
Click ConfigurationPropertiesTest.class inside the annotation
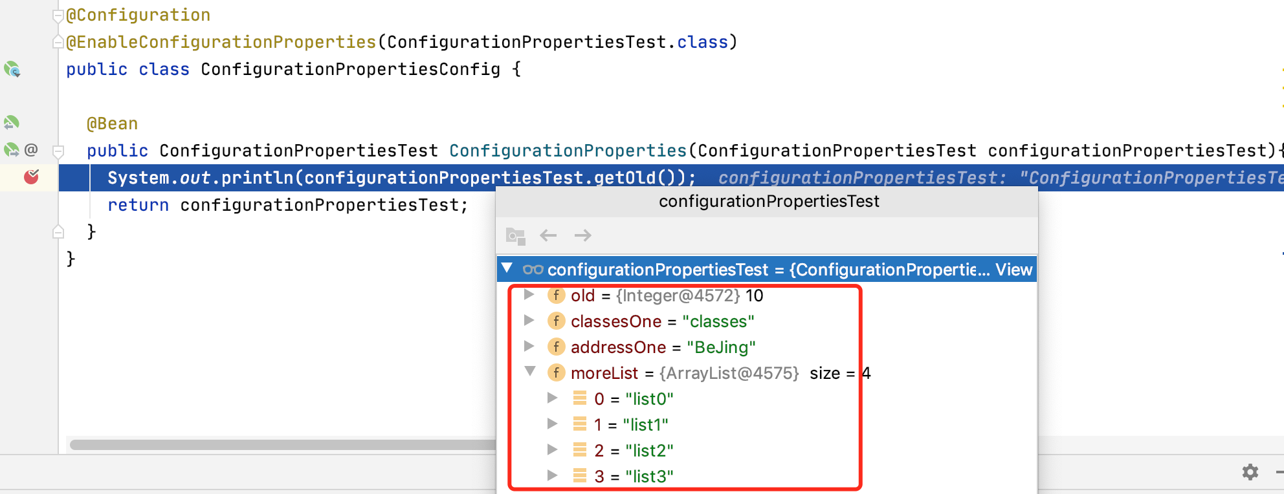point(558,42)
